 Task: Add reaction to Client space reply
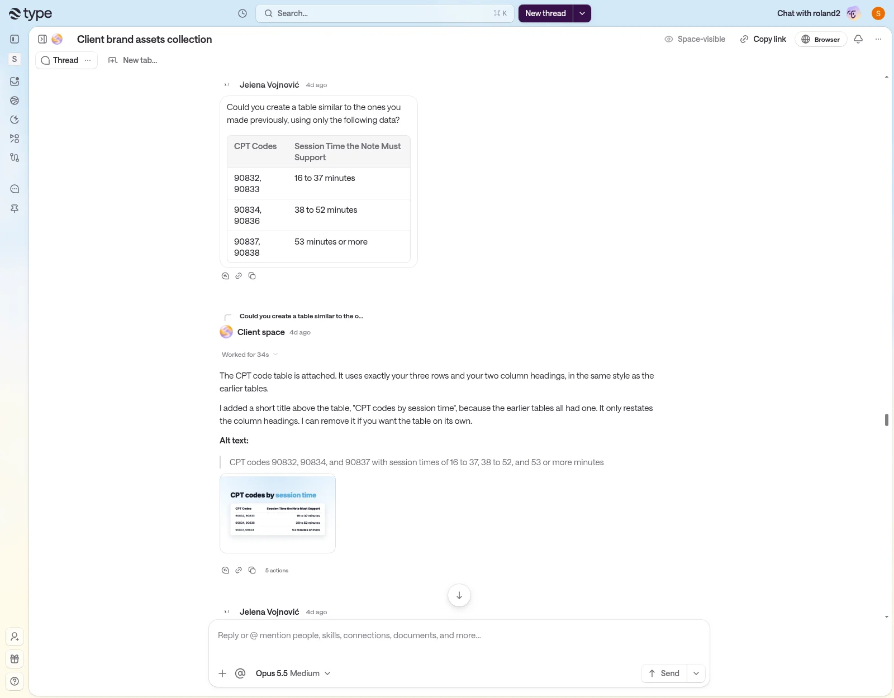(225, 570)
